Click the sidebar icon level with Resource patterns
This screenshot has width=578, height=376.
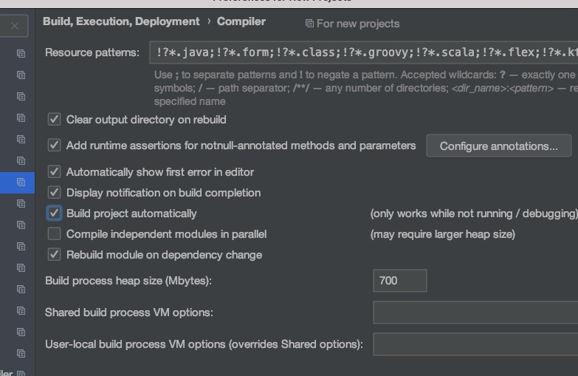point(21,53)
